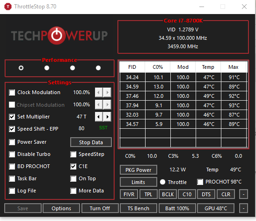Click the Temp column header
The width and height of the screenshot is (256, 221).
[x=208, y=67]
